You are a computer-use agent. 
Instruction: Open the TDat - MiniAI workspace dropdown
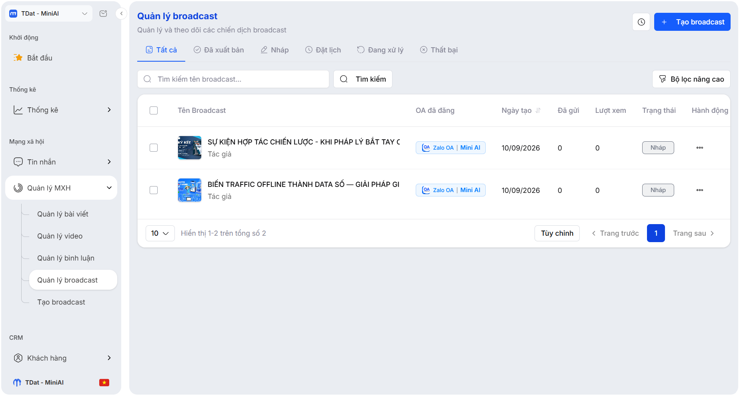click(x=49, y=14)
